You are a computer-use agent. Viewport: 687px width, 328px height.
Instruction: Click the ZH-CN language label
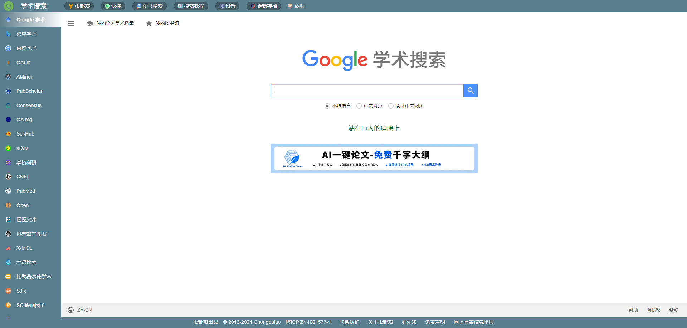click(x=84, y=310)
